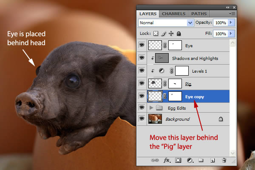Select the Background layer thumbnail
Image resolution: width=255 pixels, height=170 pixels.
click(x=155, y=119)
